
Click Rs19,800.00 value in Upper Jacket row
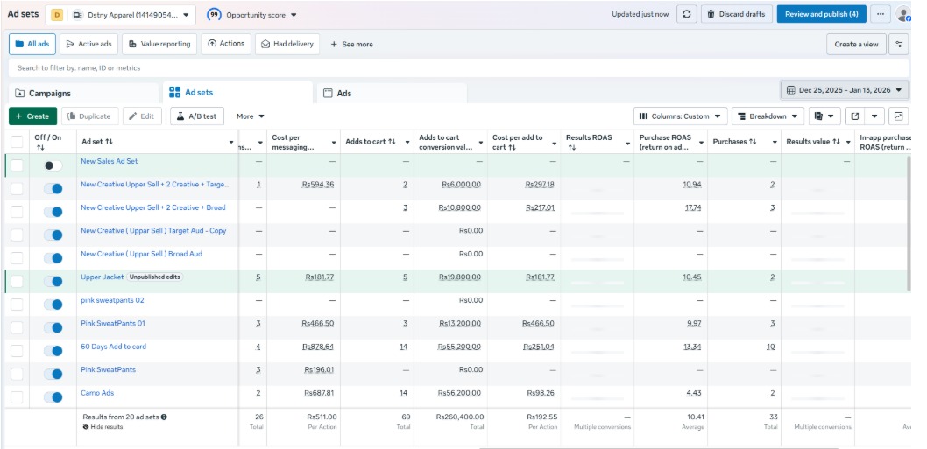tap(460, 277)
